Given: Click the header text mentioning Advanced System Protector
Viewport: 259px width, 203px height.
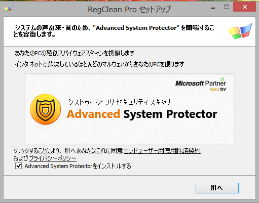Looking at the screenshot, I should click(x=114, y=31).
